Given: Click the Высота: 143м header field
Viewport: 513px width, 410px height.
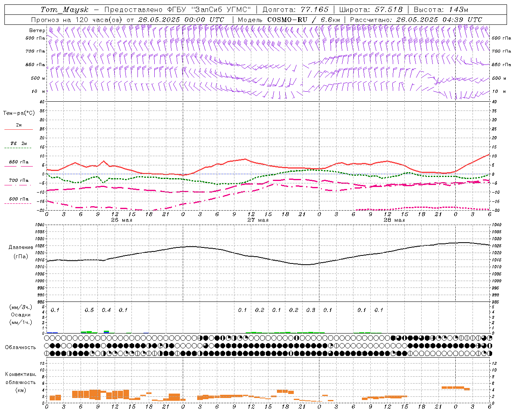Looking at the screenshot, I should pyautogui.click(x=441, y=10).
